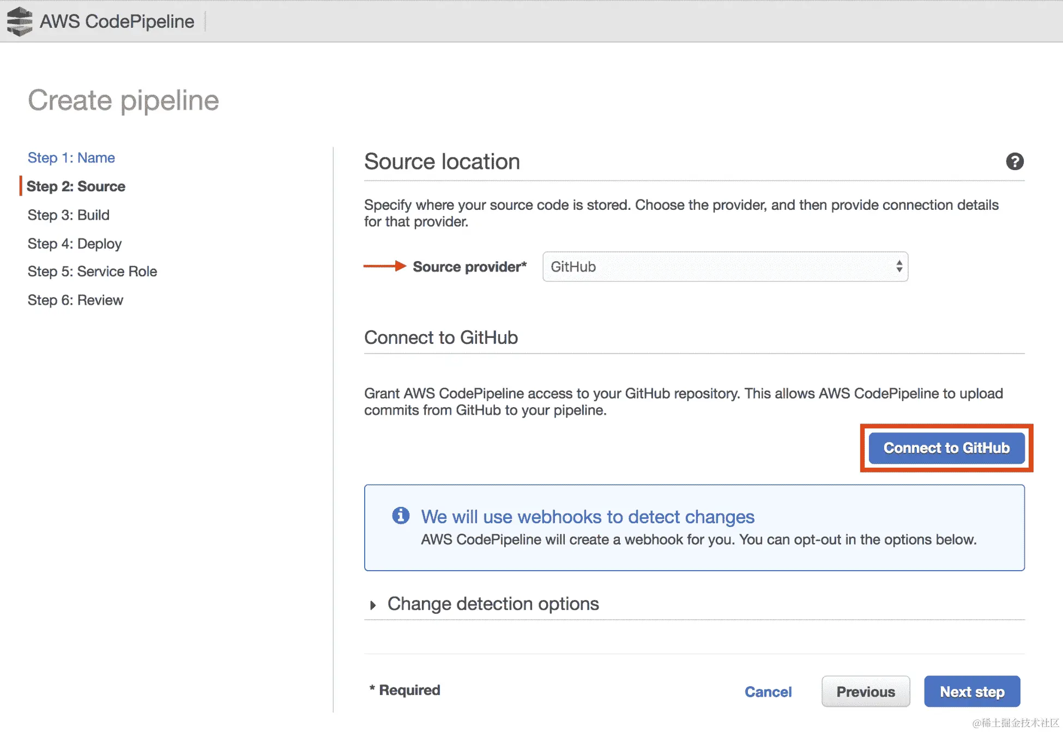This screenshot has width=1063, height=732.
Task: Click the blue info icon in webhook notice
Action: [401, 515]
